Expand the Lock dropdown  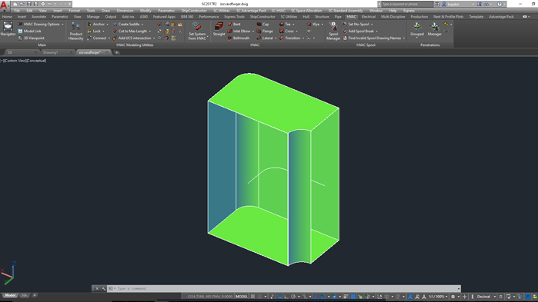tap(103, 32)
